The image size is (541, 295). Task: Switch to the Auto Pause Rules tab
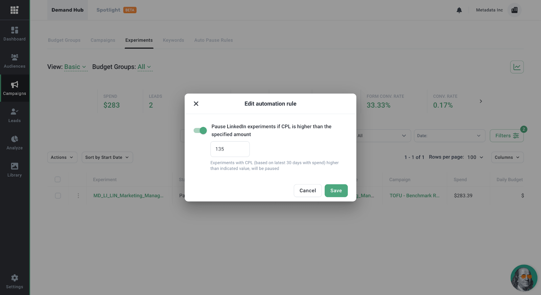tap(213, 40)
